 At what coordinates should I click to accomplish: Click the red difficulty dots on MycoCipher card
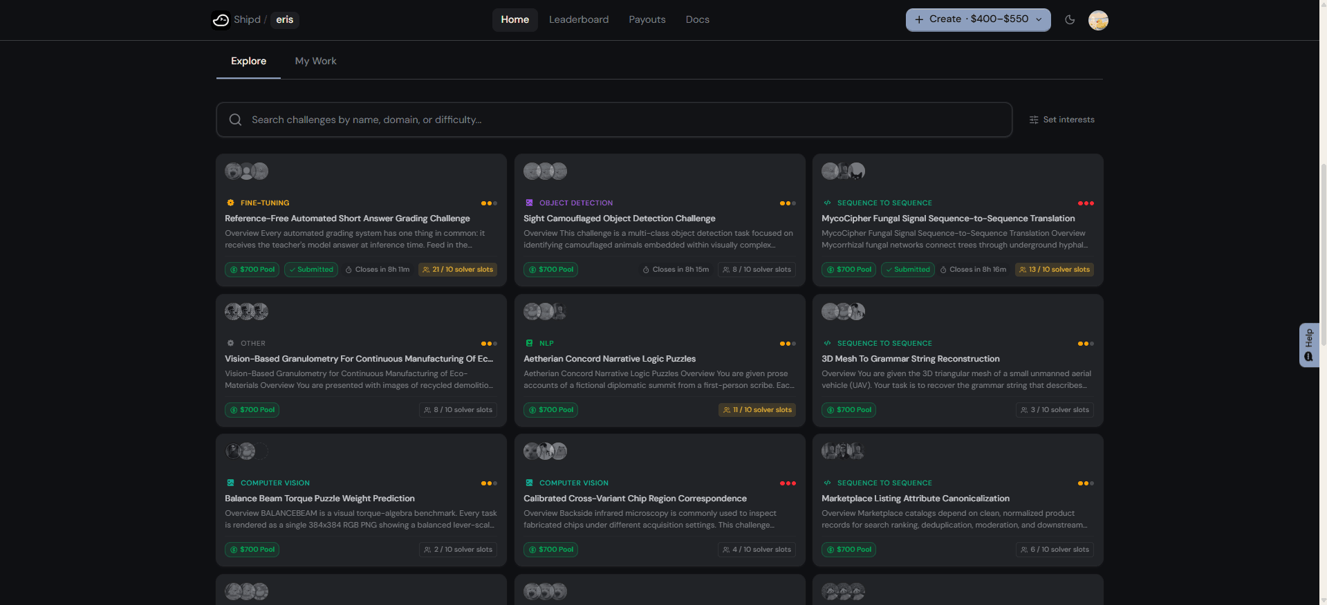click(1086, 203)
